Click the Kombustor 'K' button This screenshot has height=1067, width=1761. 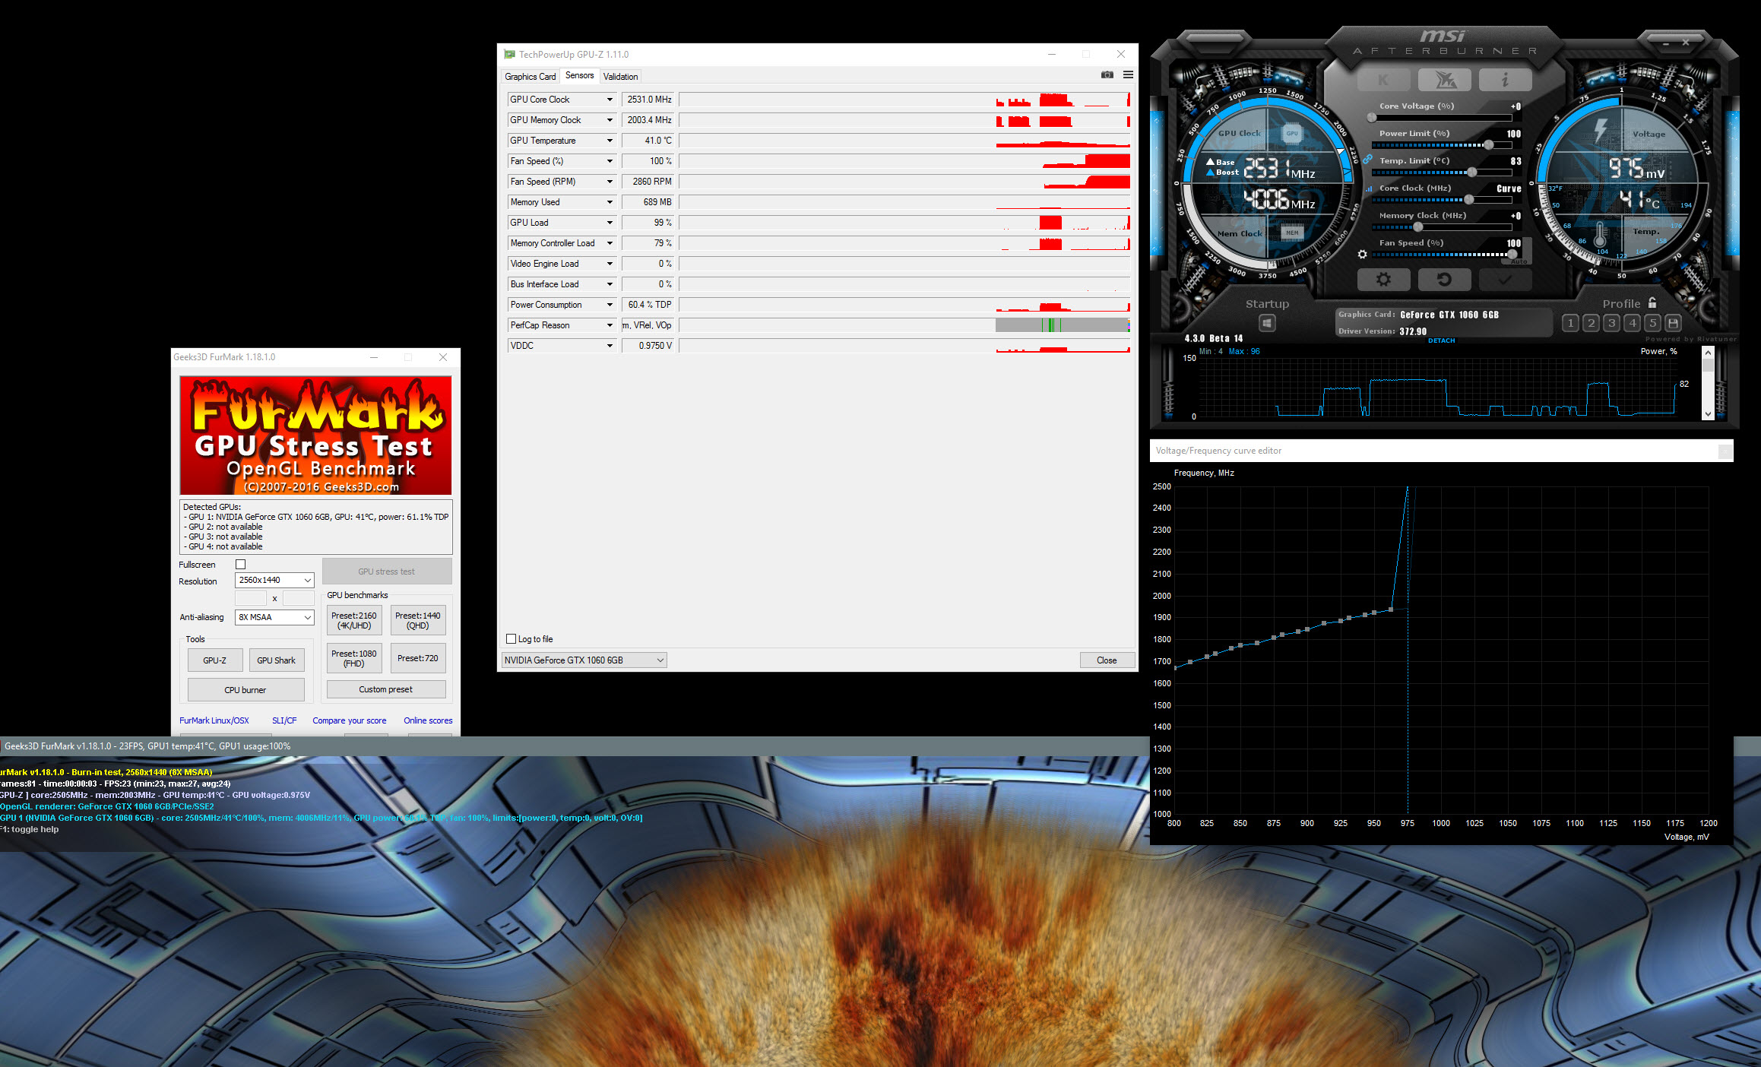click(1383, 80)
